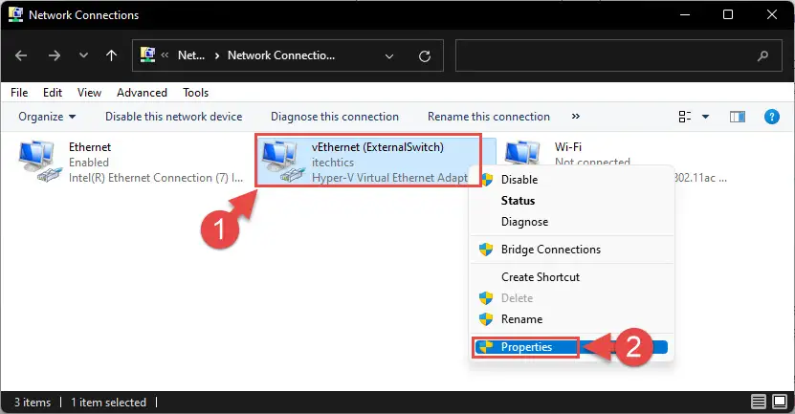Open the help question mark icon
This screenshot has width=795, height=414.
pos(771,117)
